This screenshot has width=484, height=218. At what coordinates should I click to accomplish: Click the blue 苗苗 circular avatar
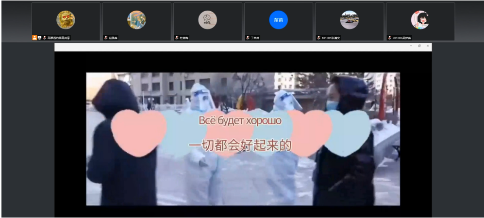click(x=278, y=20)
